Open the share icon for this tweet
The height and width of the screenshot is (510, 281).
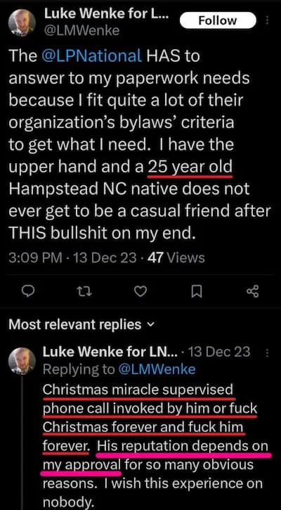pyautogui.click(x=252, y=291)
